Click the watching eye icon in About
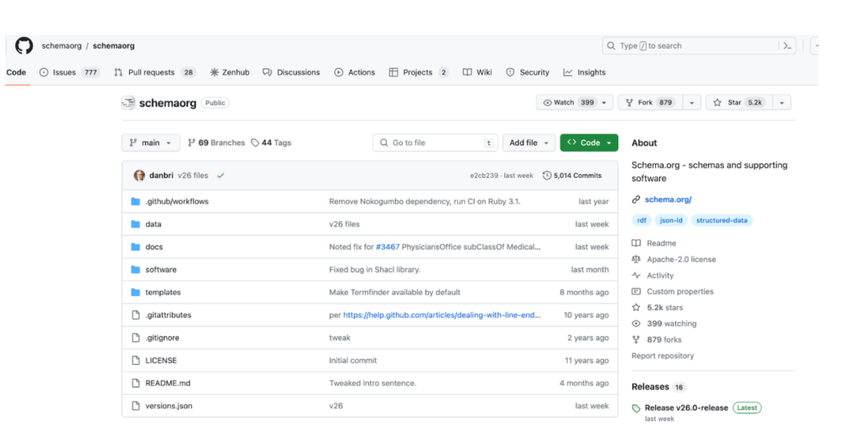 (636, 324)
